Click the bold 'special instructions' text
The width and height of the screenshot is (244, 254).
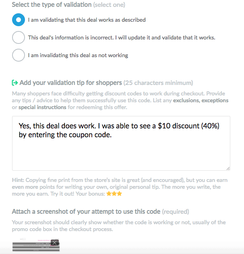42,107
